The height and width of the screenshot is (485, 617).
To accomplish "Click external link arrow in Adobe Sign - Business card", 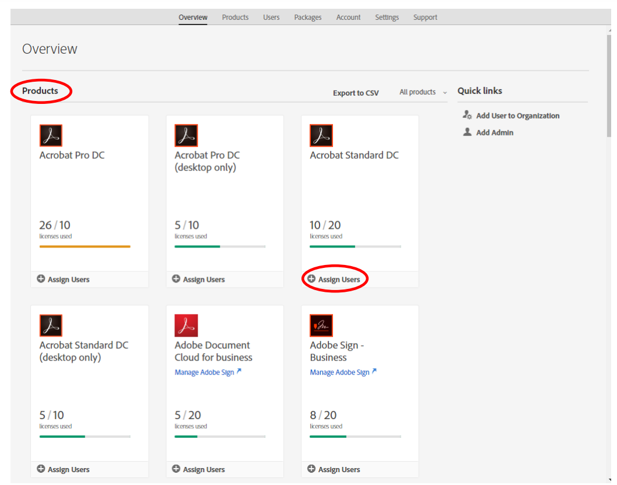I will [374, 371].
